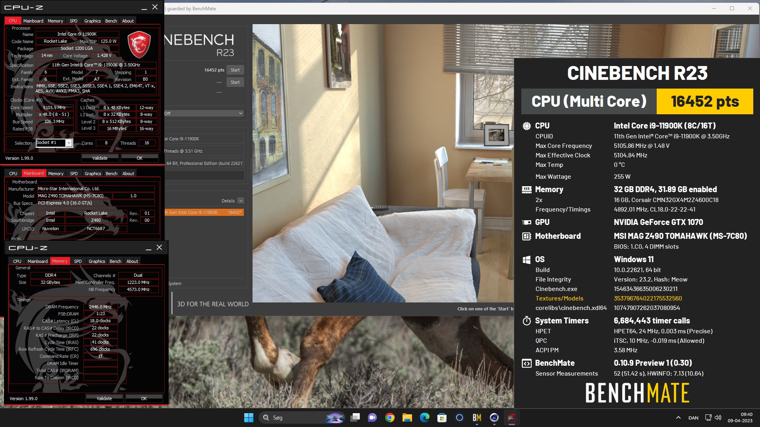The height and width of the screenshot is (427, 760).
Task: Open the clock and date flyout
Action: pyautogui.click(x=740, y=418)
